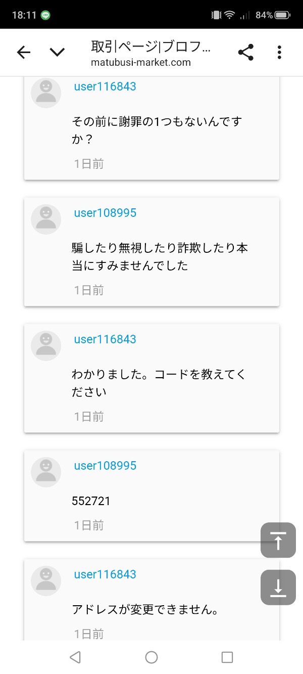Tap the scroll-to-top floating button

click(x=278, y=540)
